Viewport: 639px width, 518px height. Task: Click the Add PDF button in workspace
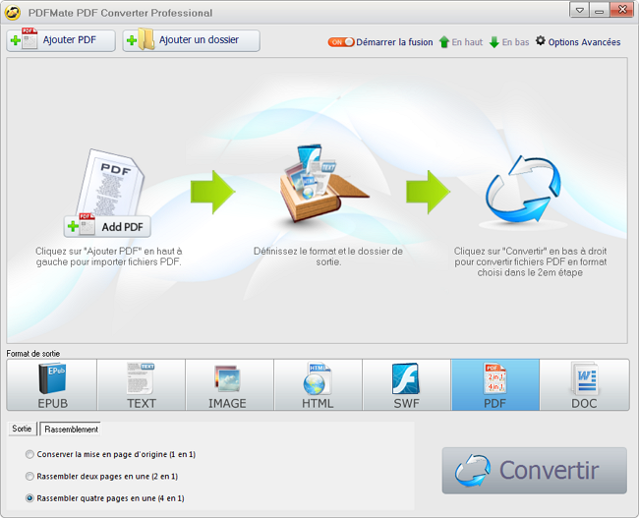[x=107, y=226]
